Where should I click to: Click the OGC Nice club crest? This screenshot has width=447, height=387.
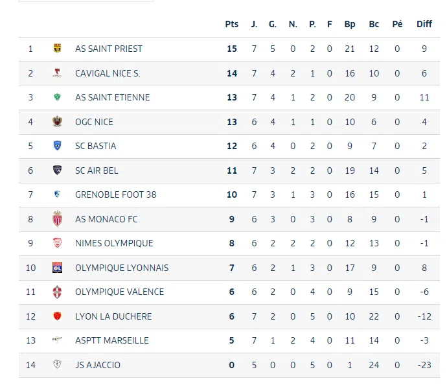[57, 122]
